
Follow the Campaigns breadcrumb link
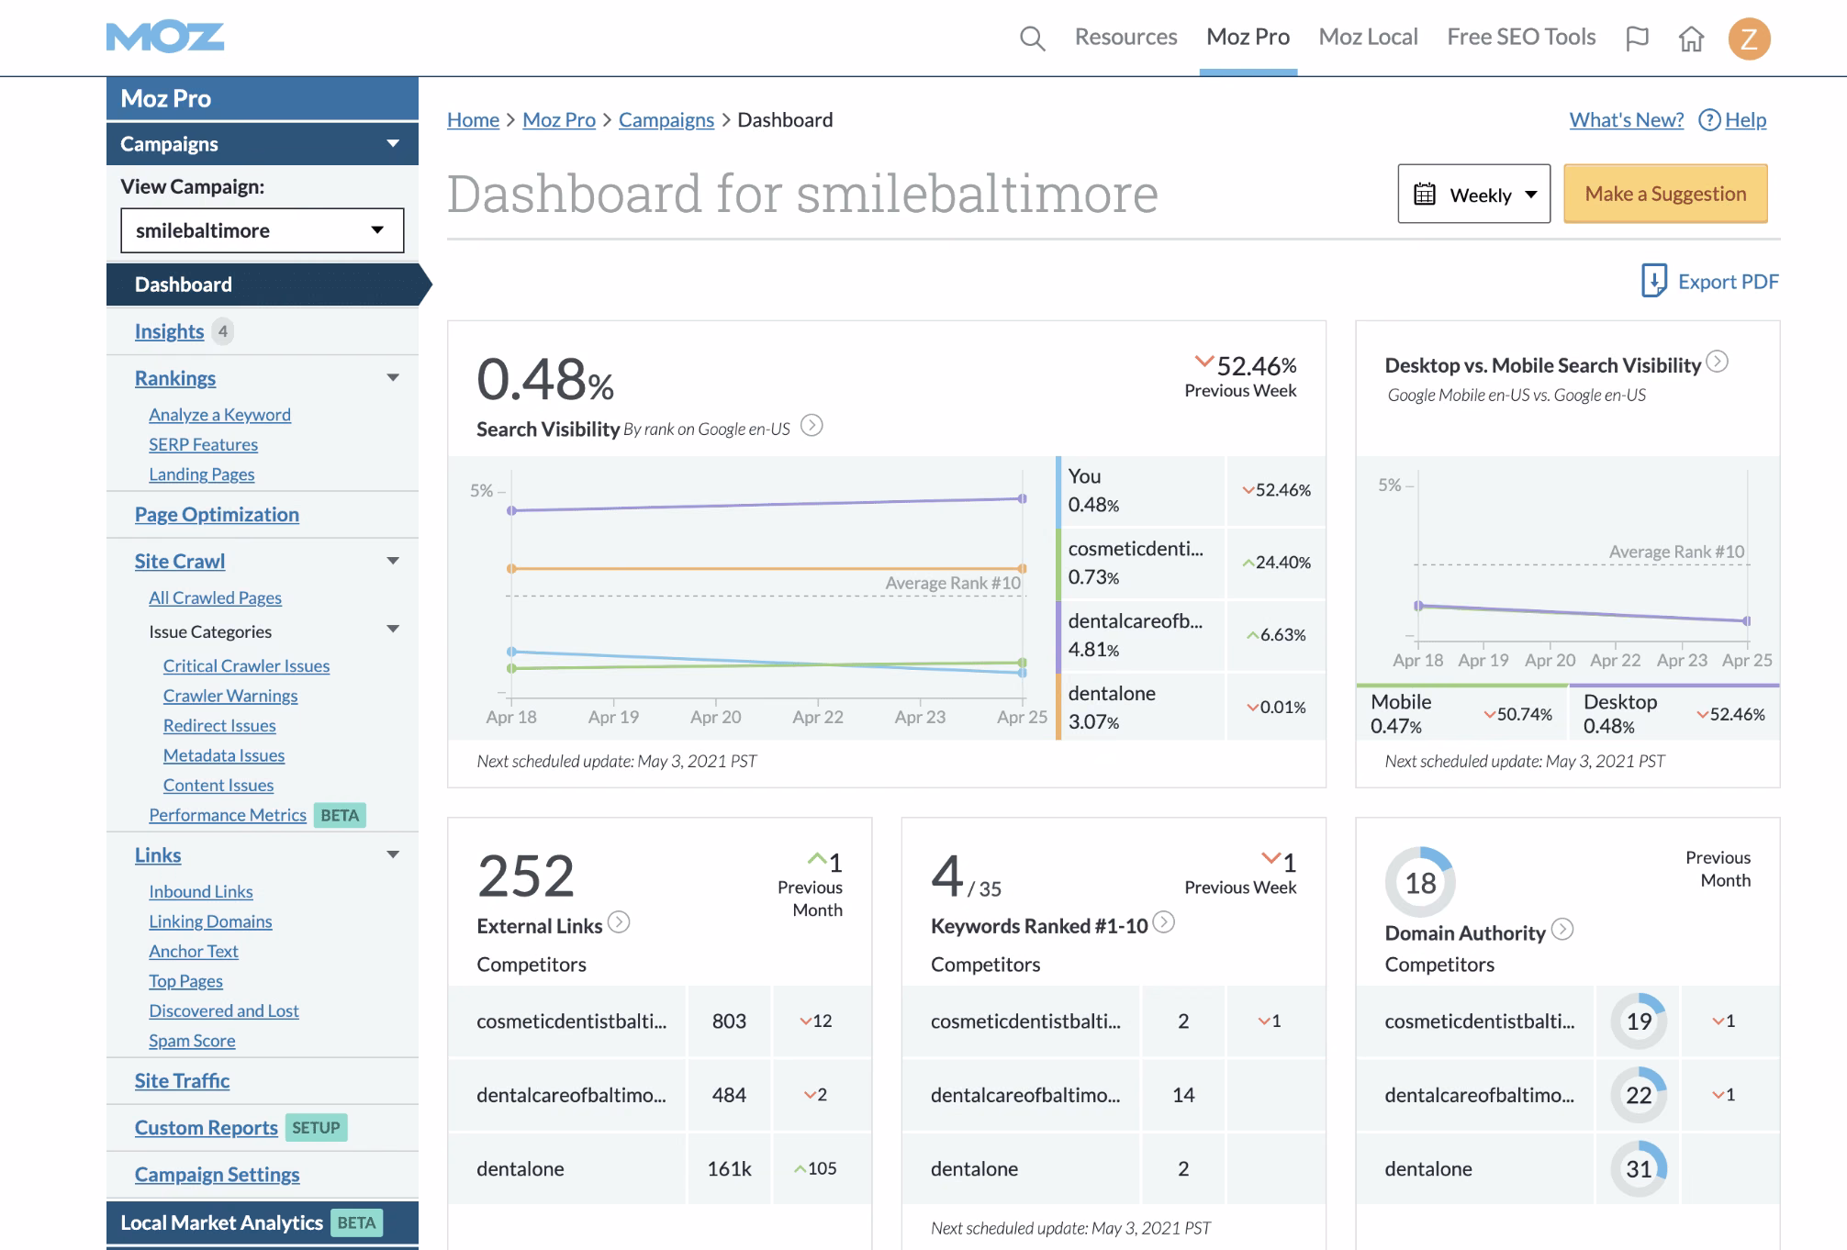pyautogui.click(x=666, y=120)
